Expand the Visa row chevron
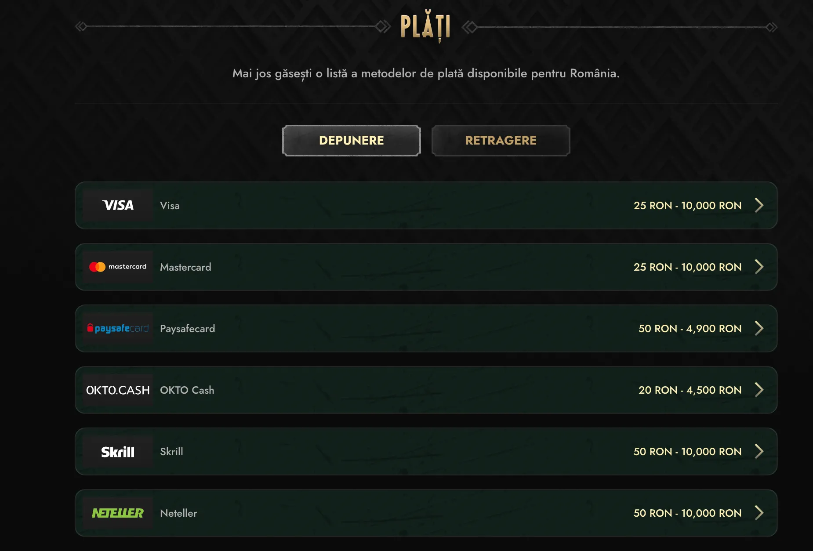This screenshot has height=551, width=813. point(759,205)
